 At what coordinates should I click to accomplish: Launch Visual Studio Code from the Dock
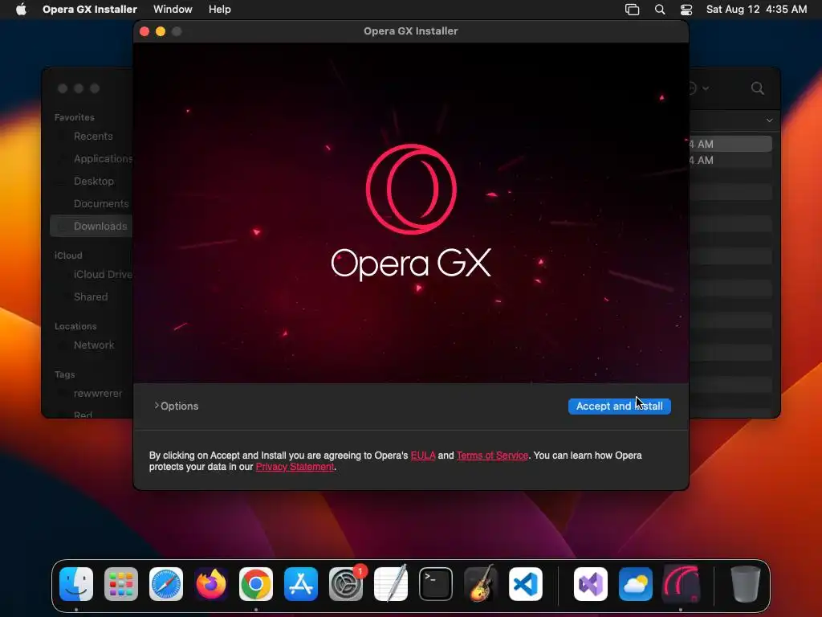click(x=526, y=584)
